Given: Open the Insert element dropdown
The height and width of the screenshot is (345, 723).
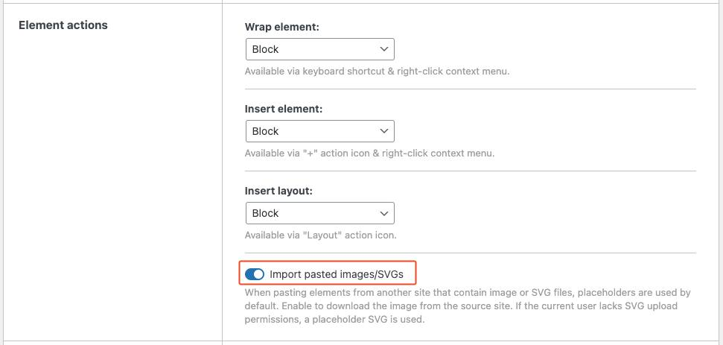Looking at the screenshot, I should coord(319,131).
